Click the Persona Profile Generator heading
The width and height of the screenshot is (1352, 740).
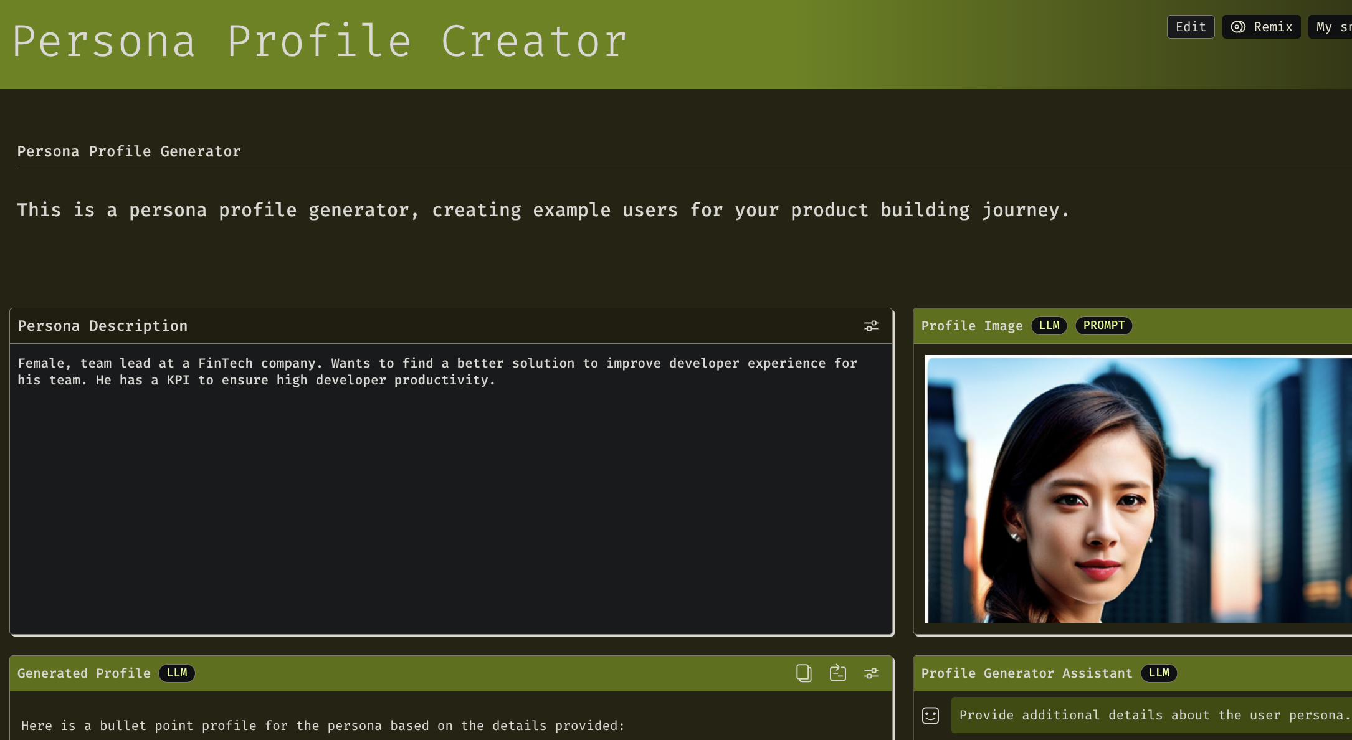click(x=129, y=151)
